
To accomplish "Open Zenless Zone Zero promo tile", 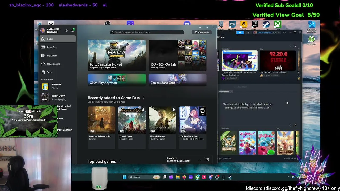I will coord(177,80).
